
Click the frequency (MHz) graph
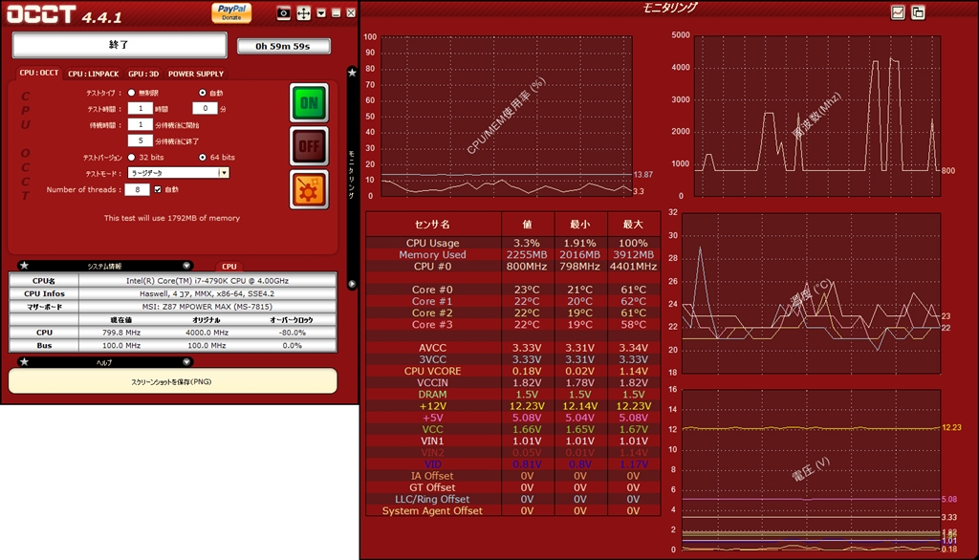coord(817,117)
